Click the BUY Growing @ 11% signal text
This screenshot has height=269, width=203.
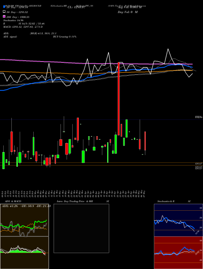(65, 37)
